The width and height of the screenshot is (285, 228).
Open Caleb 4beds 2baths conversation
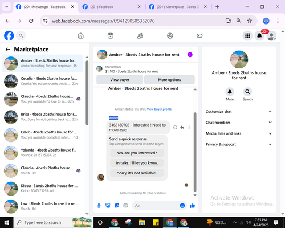click(x=42, y=135)
